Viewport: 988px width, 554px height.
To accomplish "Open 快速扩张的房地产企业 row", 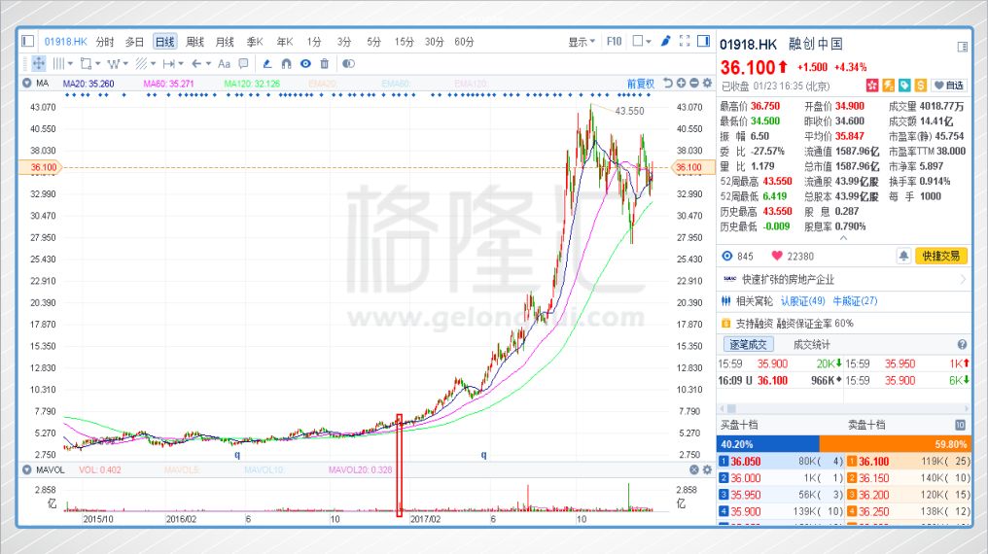I will click(x=844, y=279).
